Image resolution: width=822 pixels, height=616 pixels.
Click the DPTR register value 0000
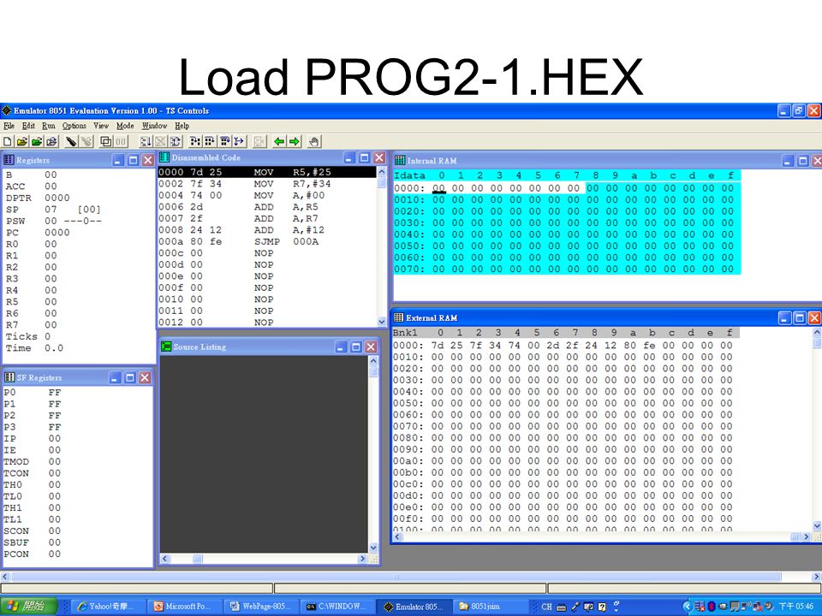coord(57,198)
